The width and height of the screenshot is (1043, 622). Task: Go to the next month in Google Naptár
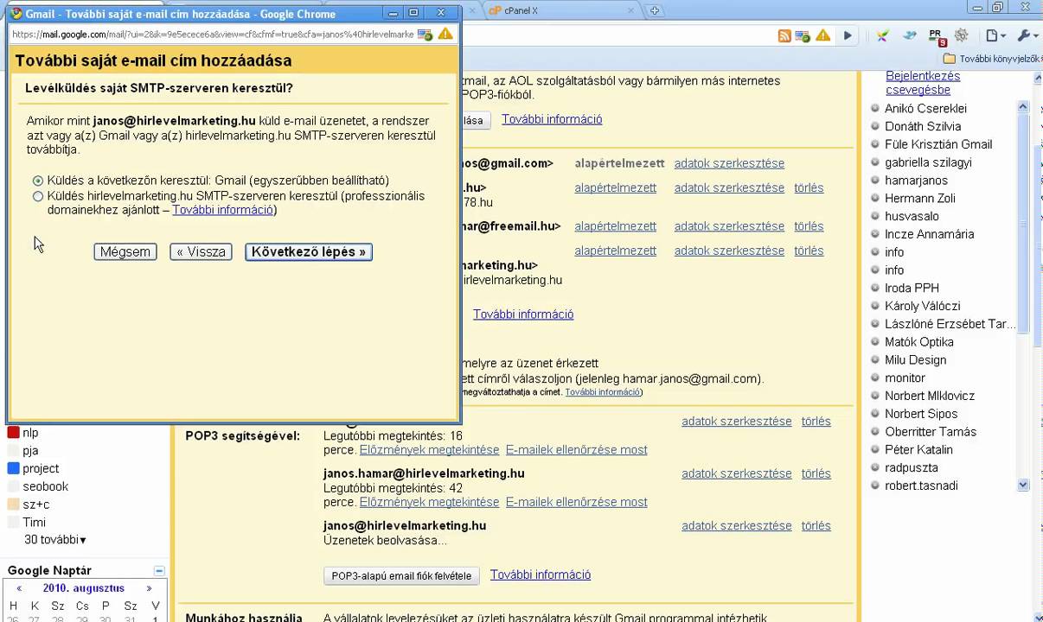point(149,588)
